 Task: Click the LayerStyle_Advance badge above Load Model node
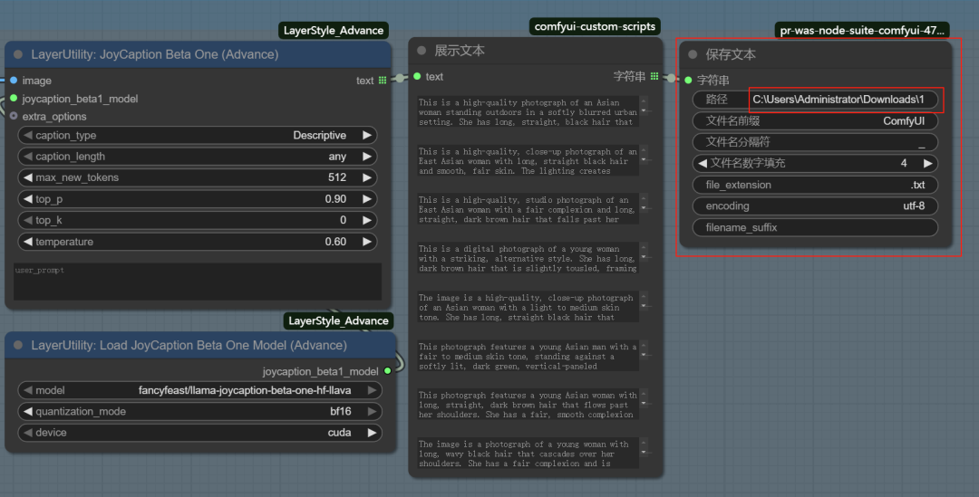click(338, 320)
